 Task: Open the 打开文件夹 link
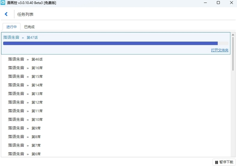pos(219,50)
